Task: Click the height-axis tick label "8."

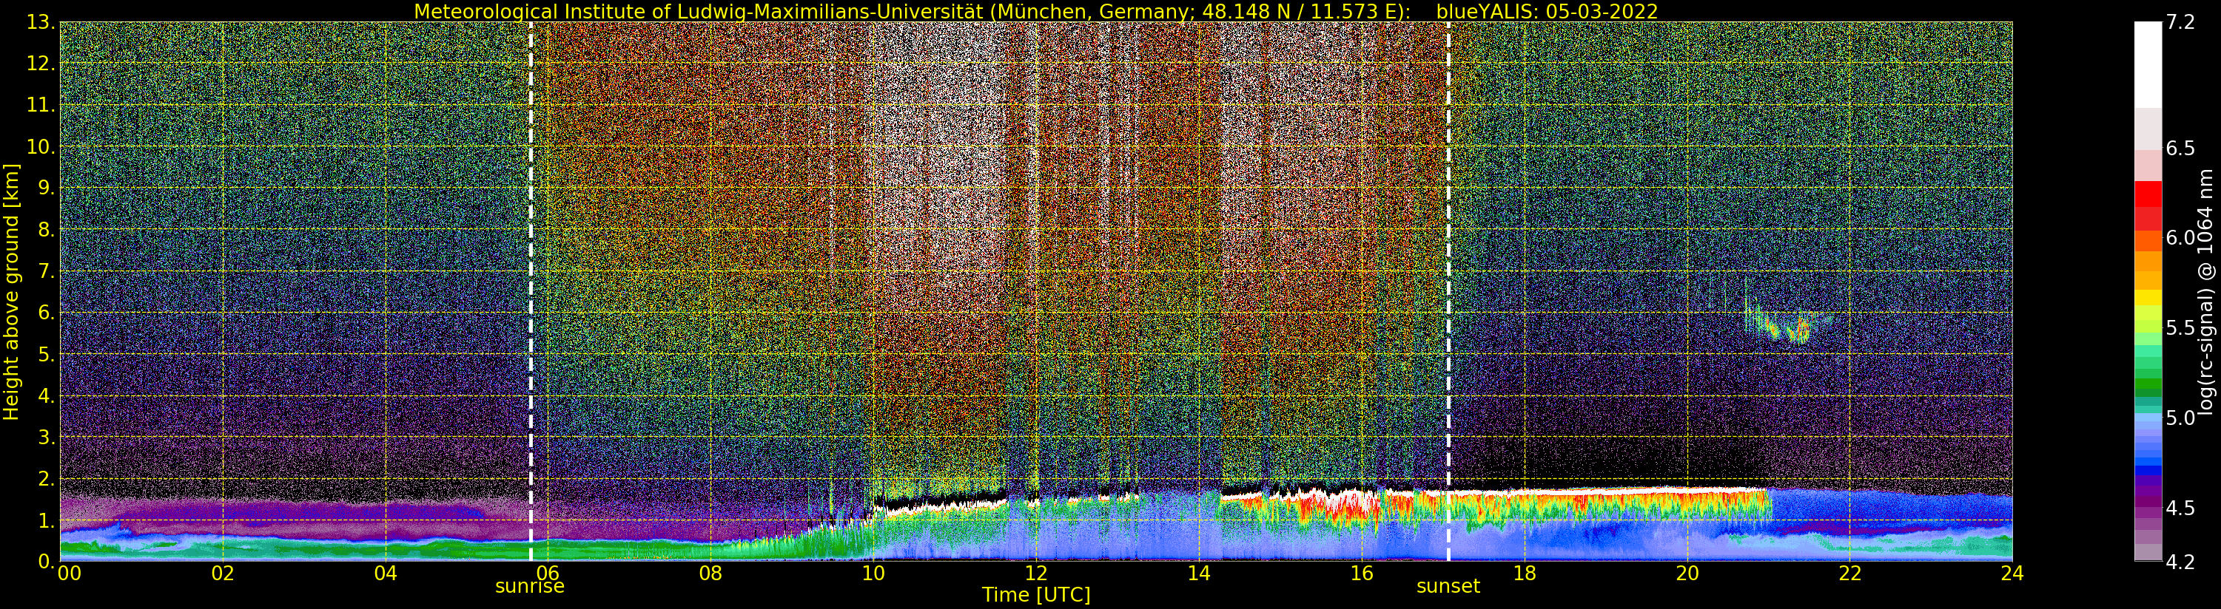Action: click(47, 230)
